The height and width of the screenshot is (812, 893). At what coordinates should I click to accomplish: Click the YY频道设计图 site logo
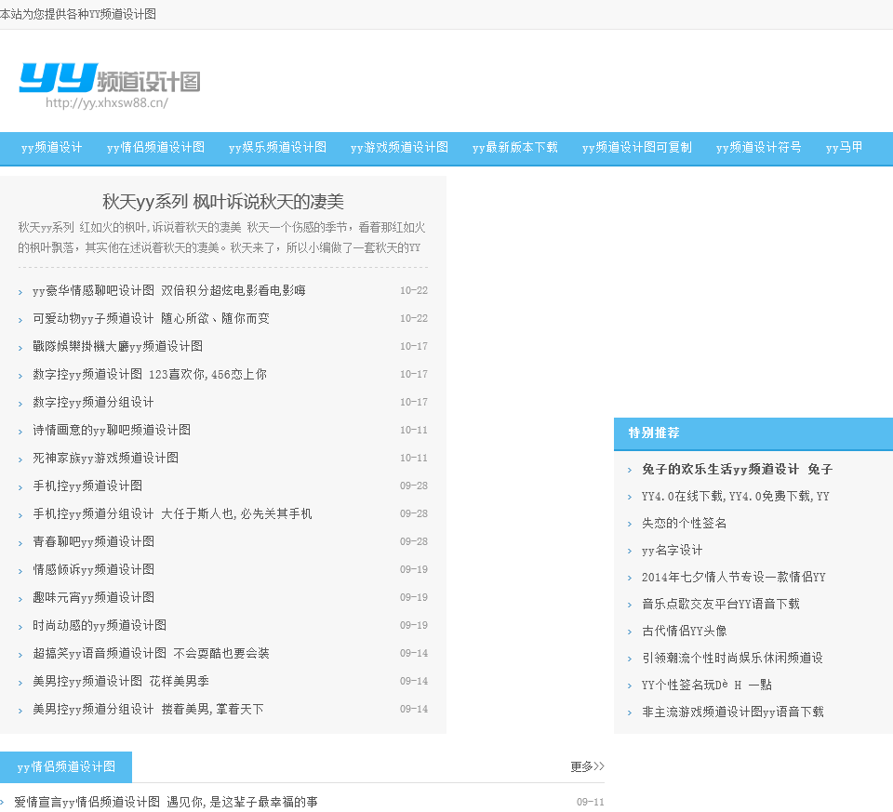coord(110,86)
